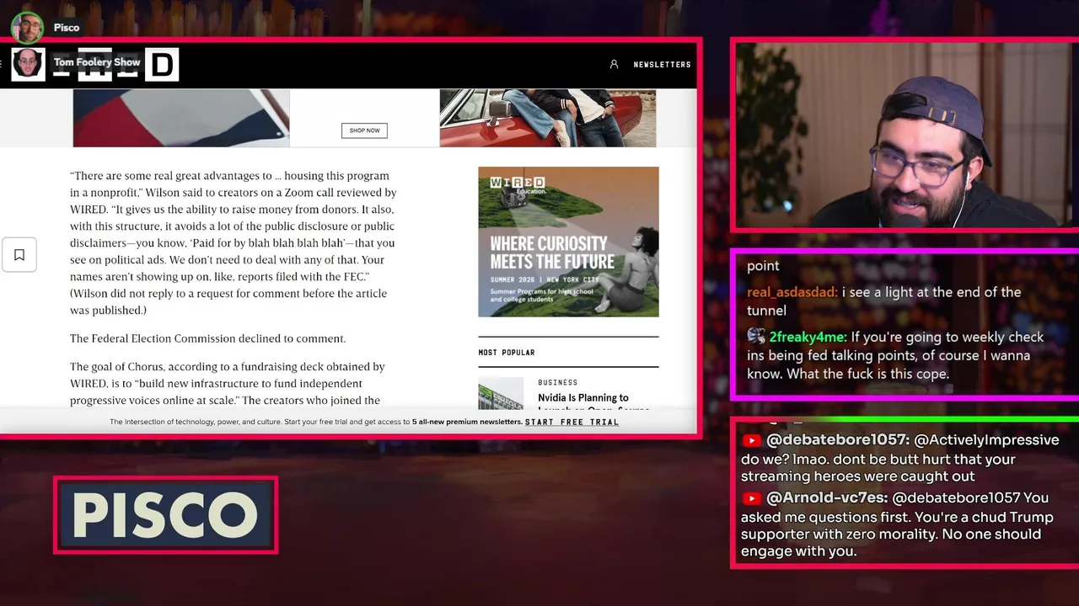1079x606 pixels.
Task: Click the Nvidia article thumbnail
Action: pyautogui.click(x=501, y=393)
